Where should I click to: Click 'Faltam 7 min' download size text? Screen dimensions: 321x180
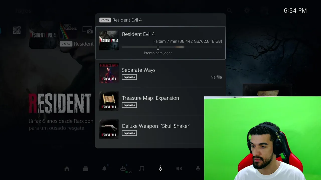click(x=188, y=41)
